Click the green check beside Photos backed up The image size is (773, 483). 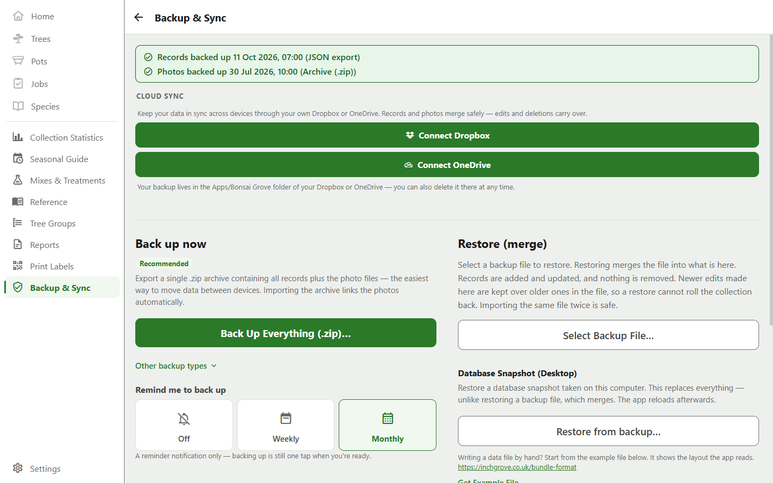point(148,72)
